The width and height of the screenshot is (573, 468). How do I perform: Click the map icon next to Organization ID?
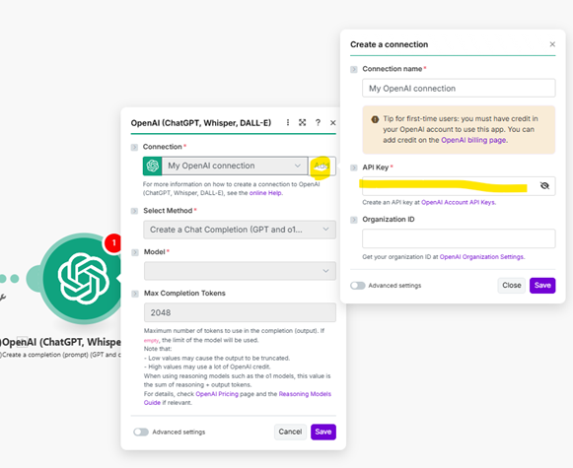click(354, 220)
